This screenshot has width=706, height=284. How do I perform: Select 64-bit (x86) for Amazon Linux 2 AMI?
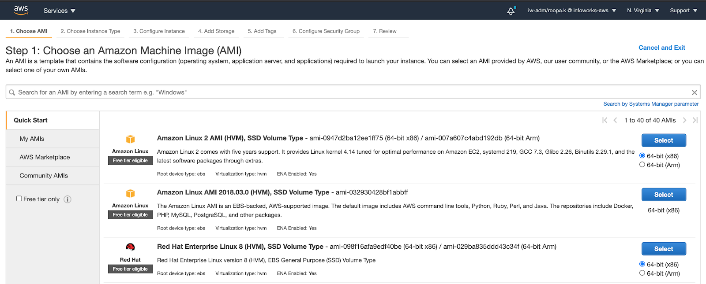point(642,155)
